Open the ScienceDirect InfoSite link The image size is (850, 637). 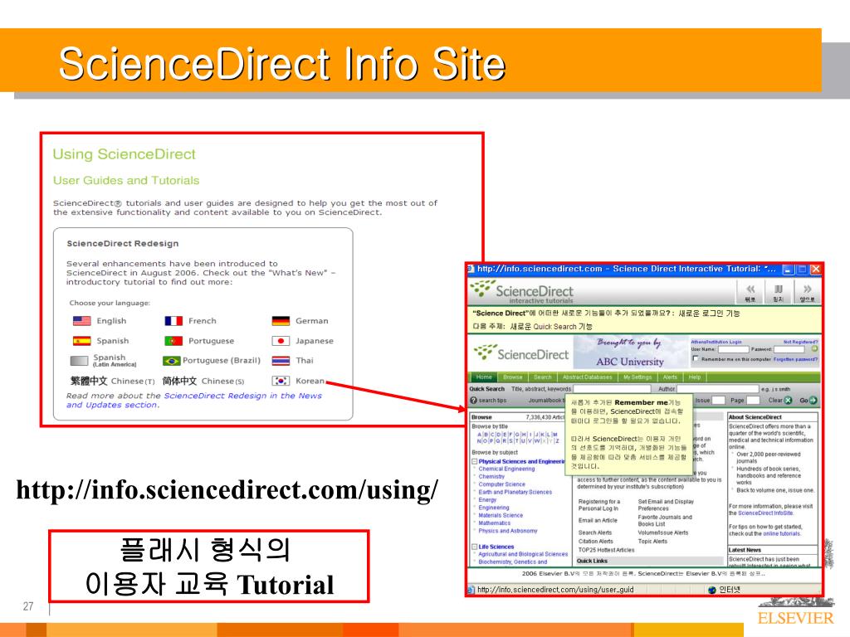coord(765,513)
